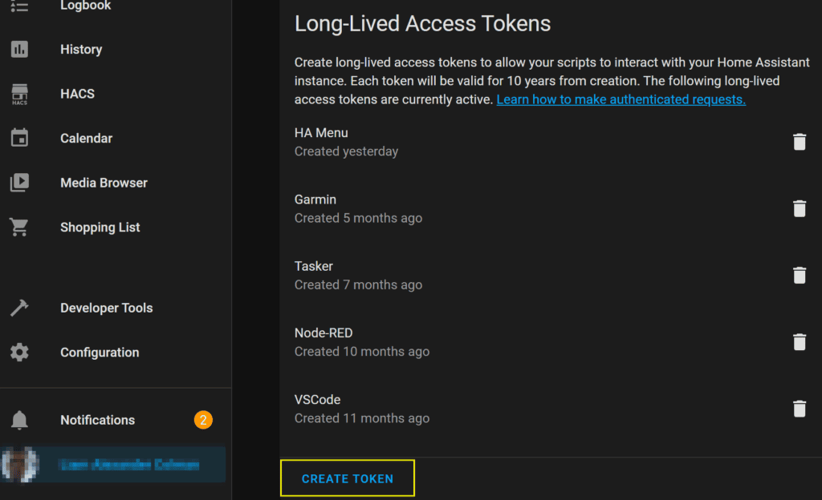The image size is (822, 500).
Task: Delete the Garmin access token
Action: coord(799,208)
